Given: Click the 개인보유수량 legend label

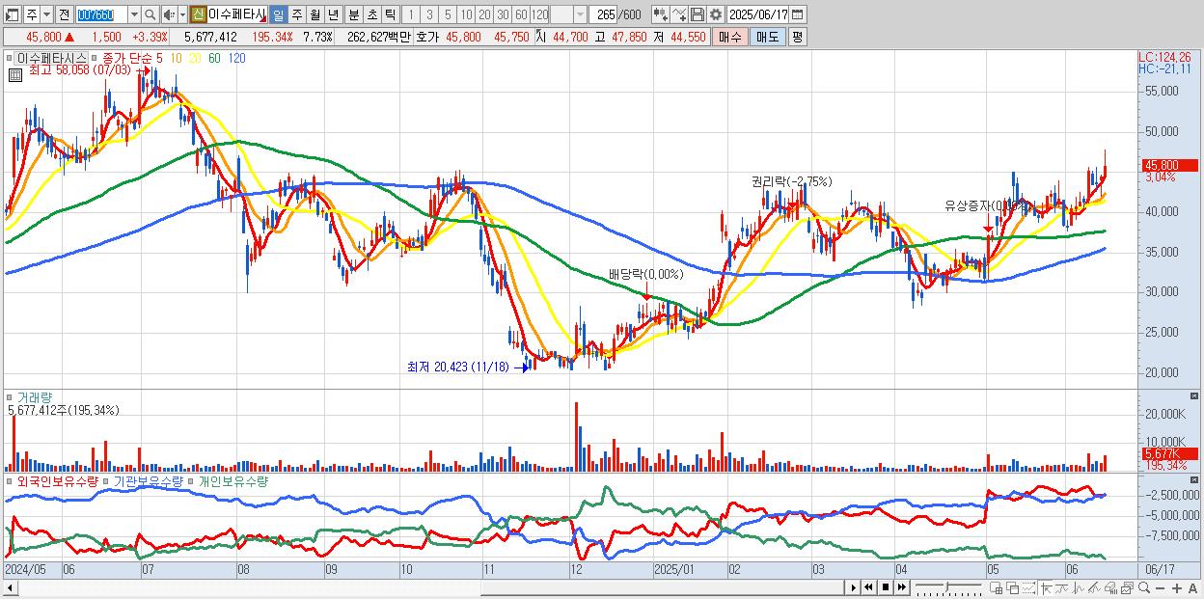Looking at the screenshot, I should pos(233,480).
